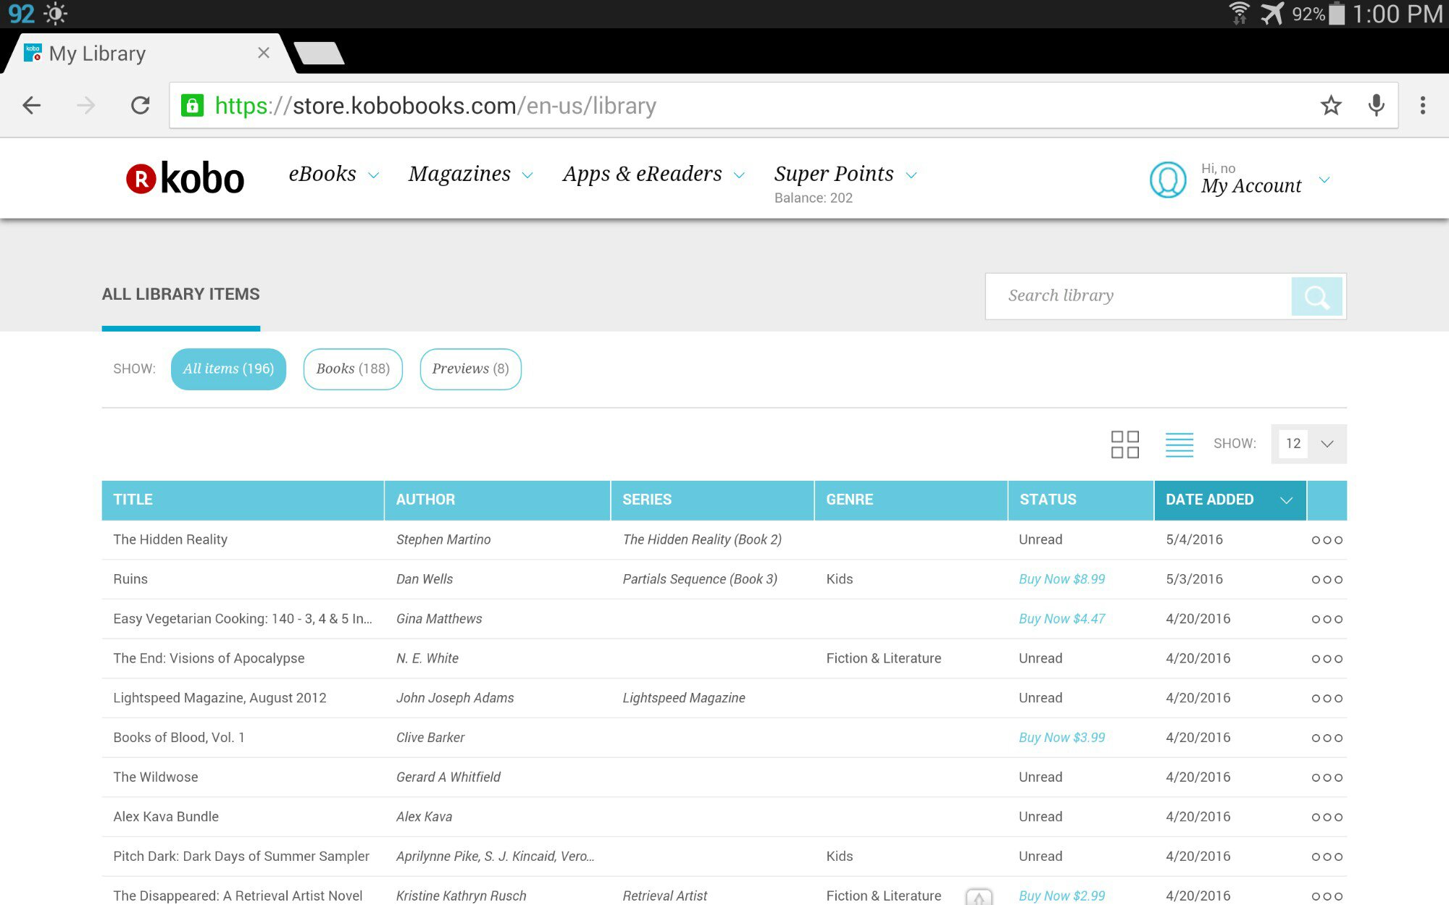Filter library by Books (188)
Image resolution: width=1449 pixels, height=905 pixels.
353,369
